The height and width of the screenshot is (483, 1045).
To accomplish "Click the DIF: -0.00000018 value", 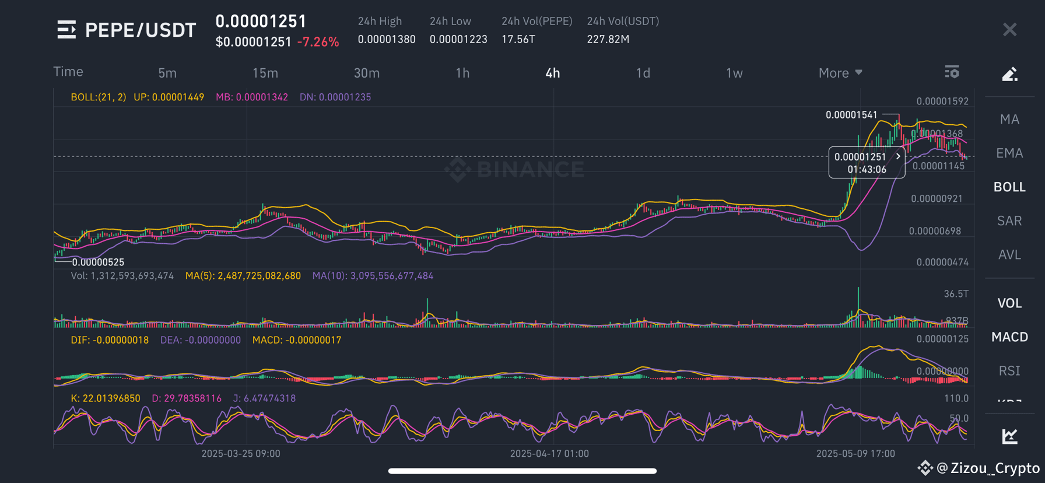I will click(110, 340).
